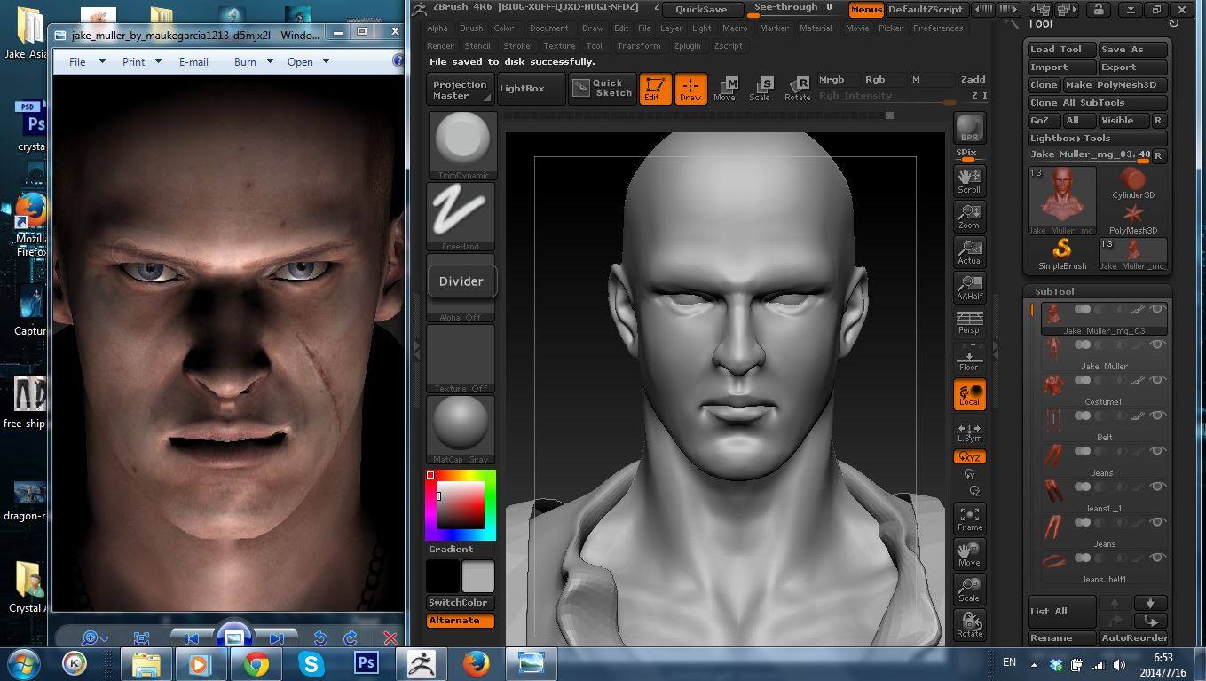1206x681 pixels.
Task: Select the Cylinder3D tool
Action: point(1133,183)
